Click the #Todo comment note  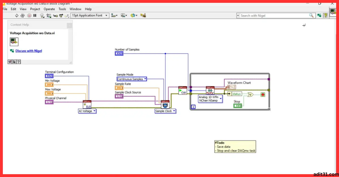pos(235,147)
